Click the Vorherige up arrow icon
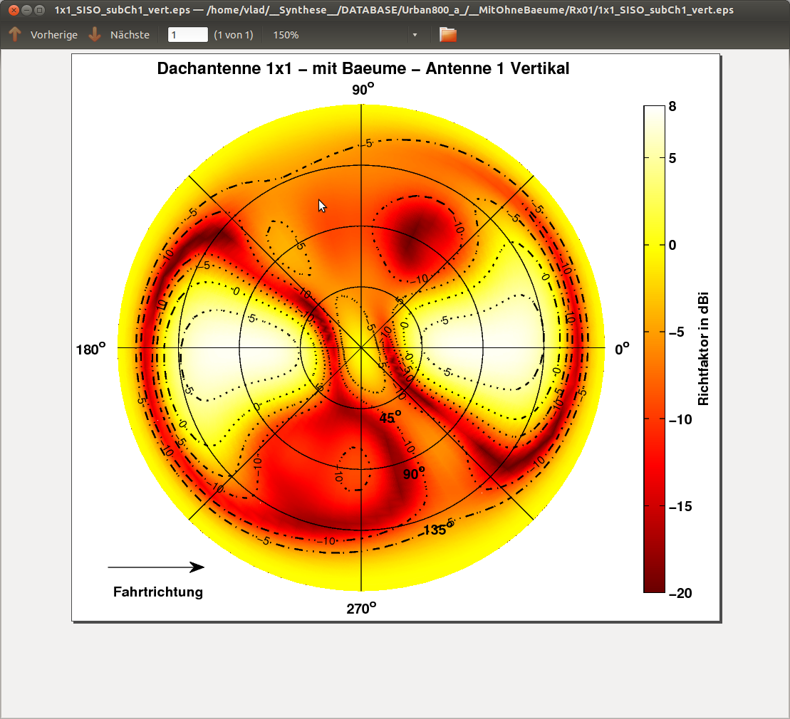Viewport: 790px width, 719px height. tap(15, 35)
